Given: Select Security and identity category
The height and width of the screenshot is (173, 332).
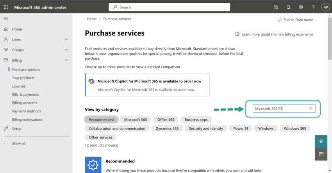Looking at the screenshot, I should [x=206, y=128].
